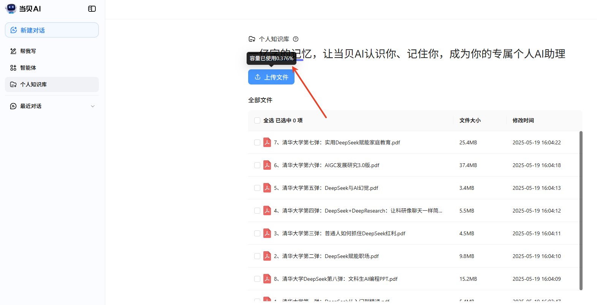
Task: Click the 上传文件 upload button
Action: click(x=271, y=77)
